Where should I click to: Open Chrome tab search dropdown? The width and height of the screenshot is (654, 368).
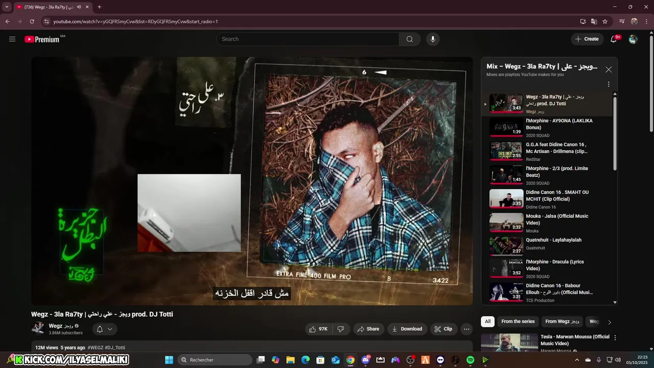(7, 7)
